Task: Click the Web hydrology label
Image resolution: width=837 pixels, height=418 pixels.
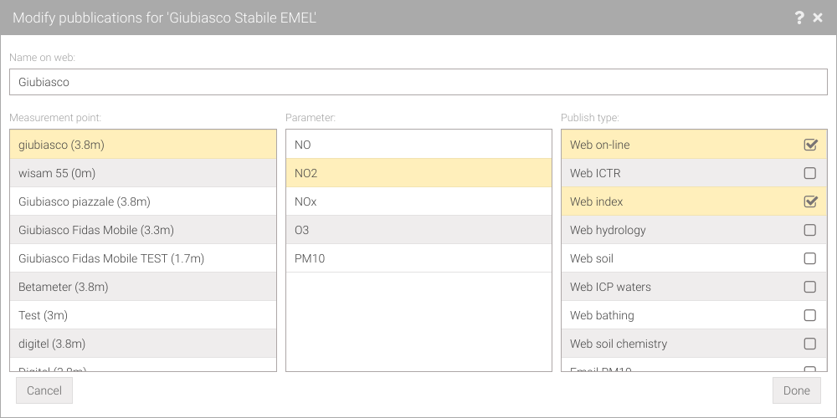Action: coord(608,231)
